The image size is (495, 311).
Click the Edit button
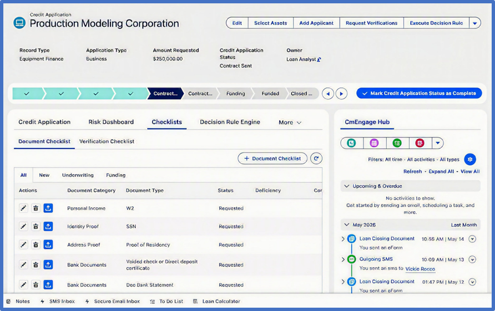point(237,23)
